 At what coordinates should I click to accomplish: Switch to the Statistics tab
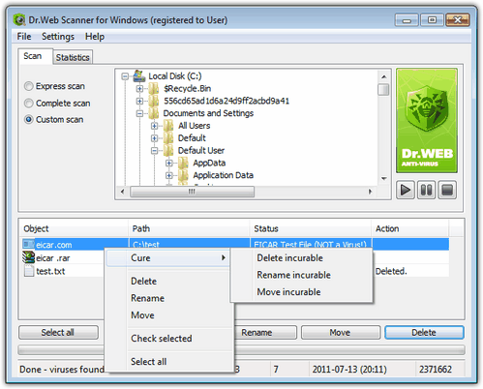click(x=73, y=57)
